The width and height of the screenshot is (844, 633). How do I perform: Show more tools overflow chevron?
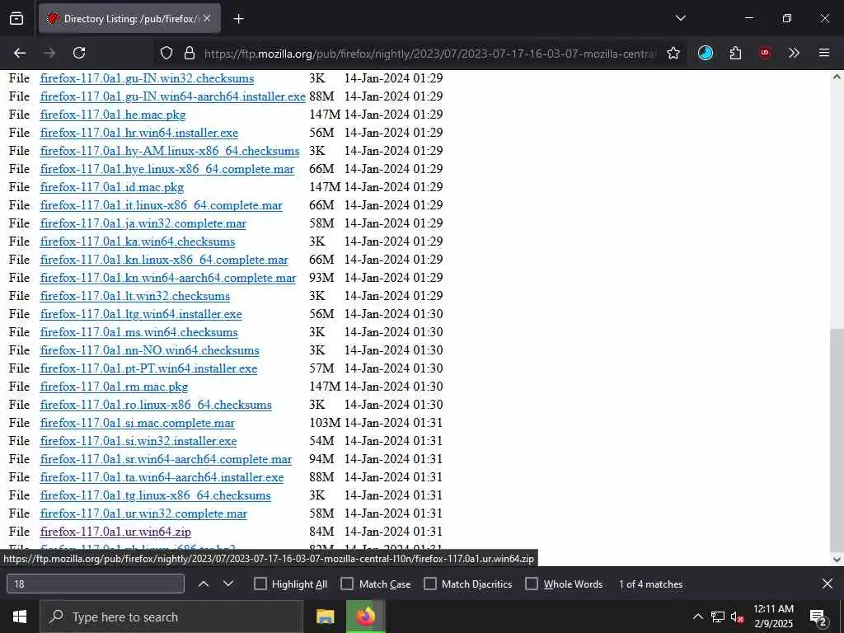[x=794, y=53]
